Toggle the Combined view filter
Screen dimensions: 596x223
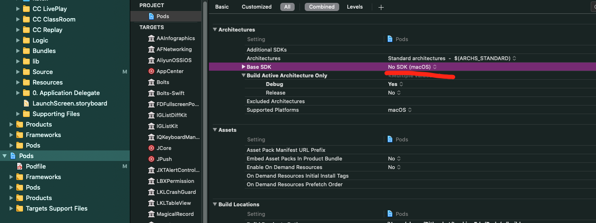(321, 7)
